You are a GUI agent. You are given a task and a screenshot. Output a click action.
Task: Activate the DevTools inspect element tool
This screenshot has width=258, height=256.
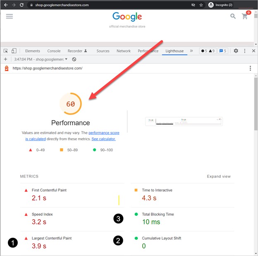[x=6, y=51]
